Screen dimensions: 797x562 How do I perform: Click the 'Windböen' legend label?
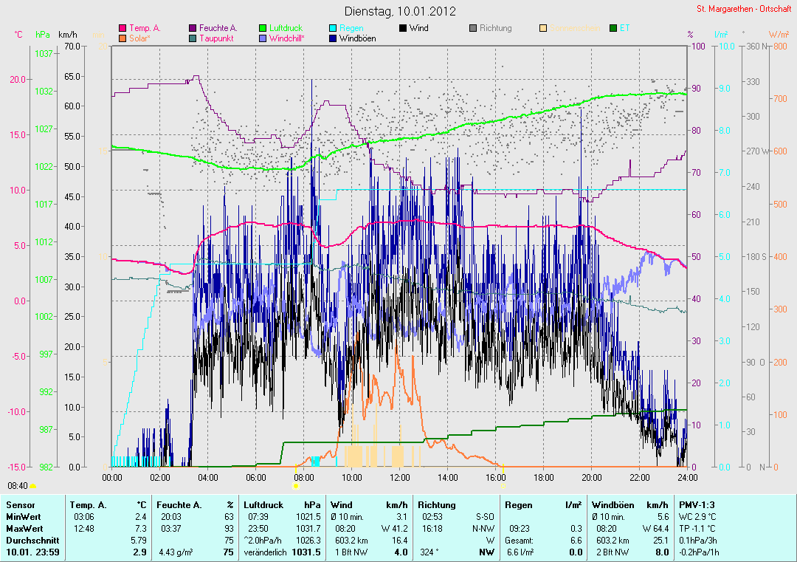pos(357,38)
